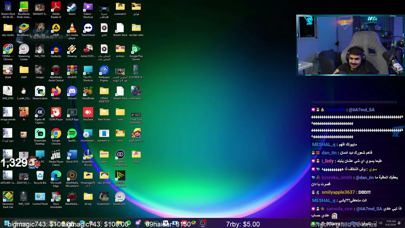Click the USER folder icon
The image size is (405, 228).
pos(24,72)
